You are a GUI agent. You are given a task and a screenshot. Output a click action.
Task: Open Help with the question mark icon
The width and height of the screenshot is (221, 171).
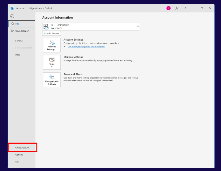(185, 8)
